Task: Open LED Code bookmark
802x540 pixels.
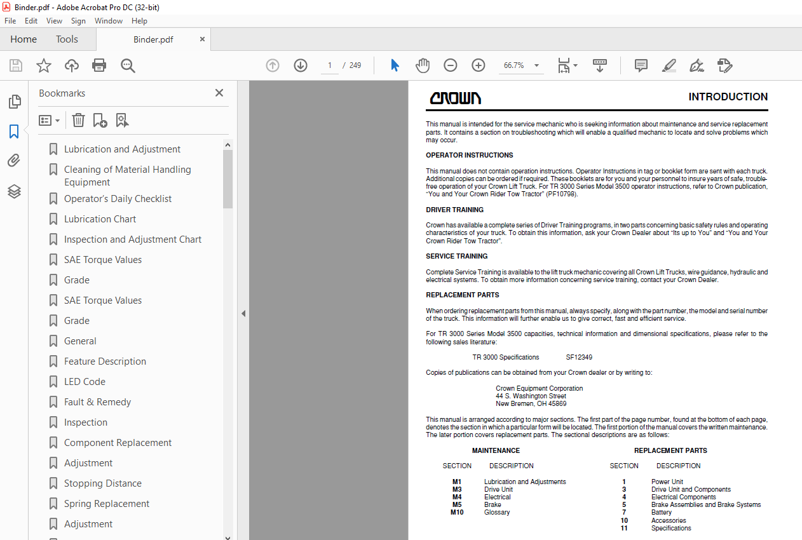Action: point(85,382)
